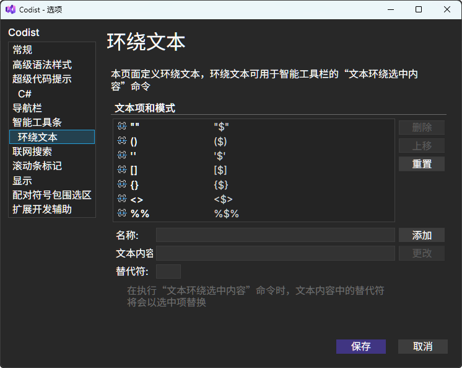Viewport: 462px width, 368px height.
Task: Select 高级语法样式 in the sidebar
Action: click(42, 65)
